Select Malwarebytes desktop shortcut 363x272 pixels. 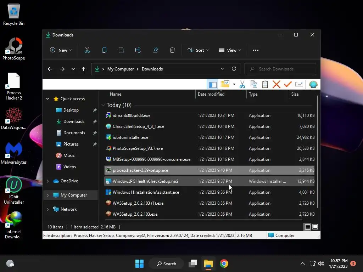14,153
